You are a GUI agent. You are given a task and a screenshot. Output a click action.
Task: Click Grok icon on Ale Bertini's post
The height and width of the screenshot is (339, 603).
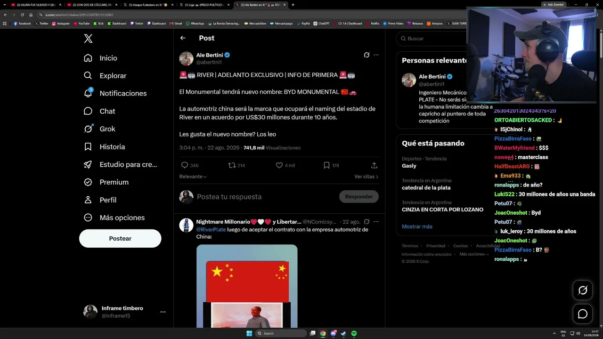367,55
